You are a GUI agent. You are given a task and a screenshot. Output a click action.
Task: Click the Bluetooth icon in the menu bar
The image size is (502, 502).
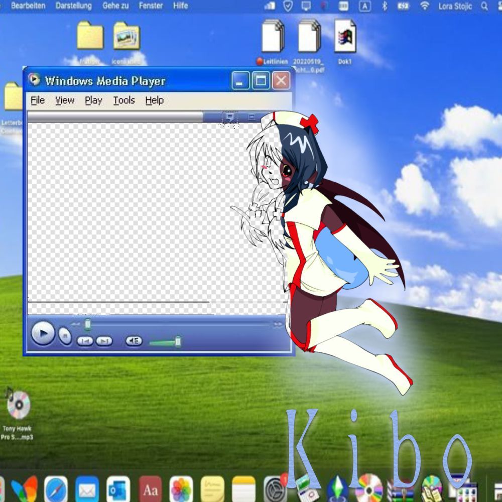click(385, 6)
